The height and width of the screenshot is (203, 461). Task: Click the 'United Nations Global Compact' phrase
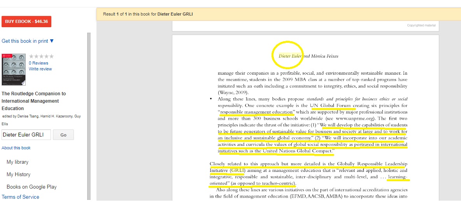[298, 151]
